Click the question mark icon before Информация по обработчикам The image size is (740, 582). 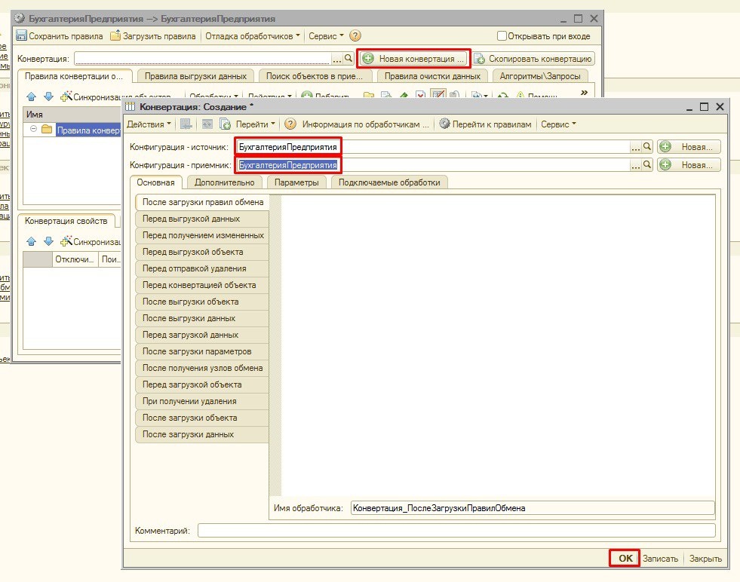coord(290,124)
